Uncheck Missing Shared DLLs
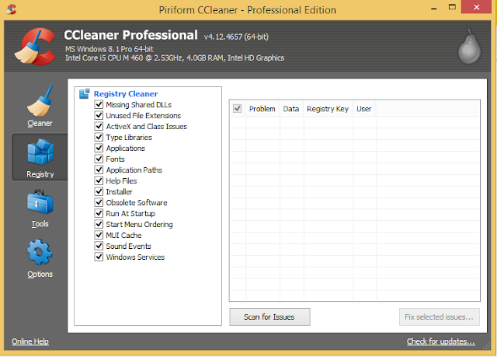 99,104
